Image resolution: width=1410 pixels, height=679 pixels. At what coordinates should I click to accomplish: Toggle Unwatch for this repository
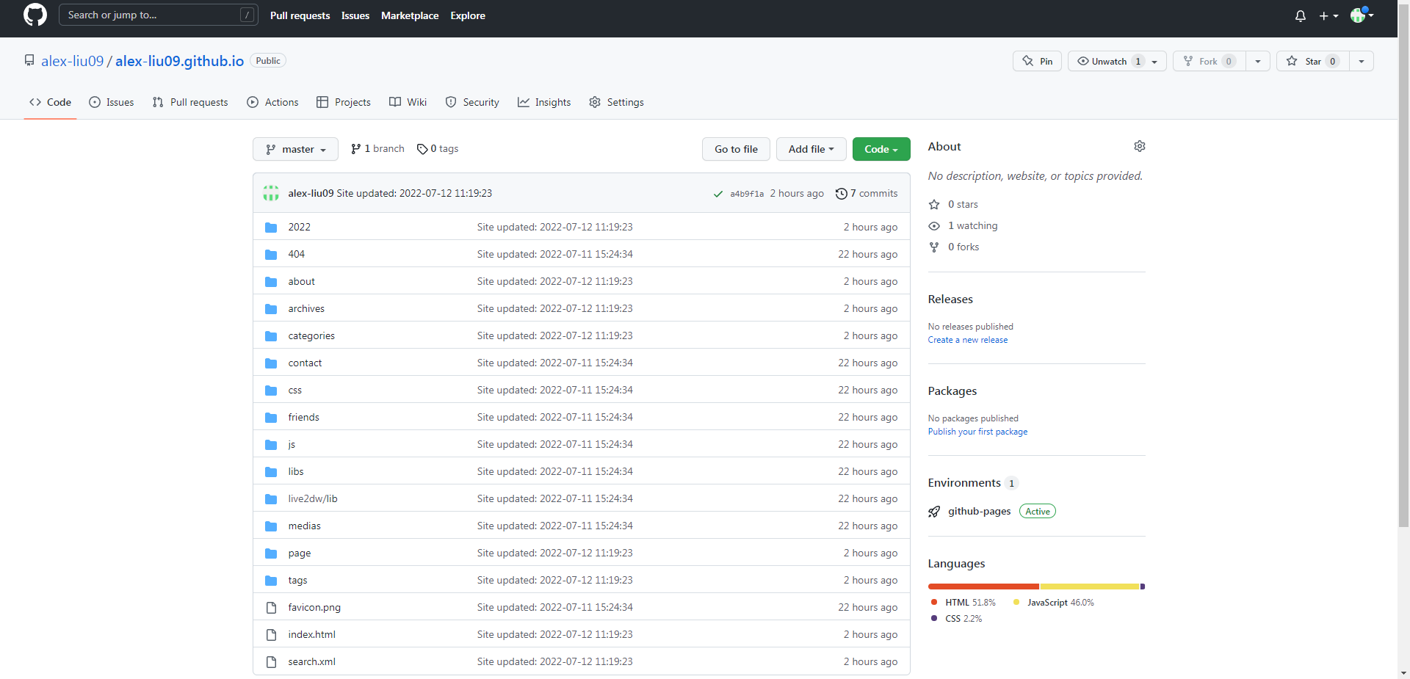tap(1107, 62)
